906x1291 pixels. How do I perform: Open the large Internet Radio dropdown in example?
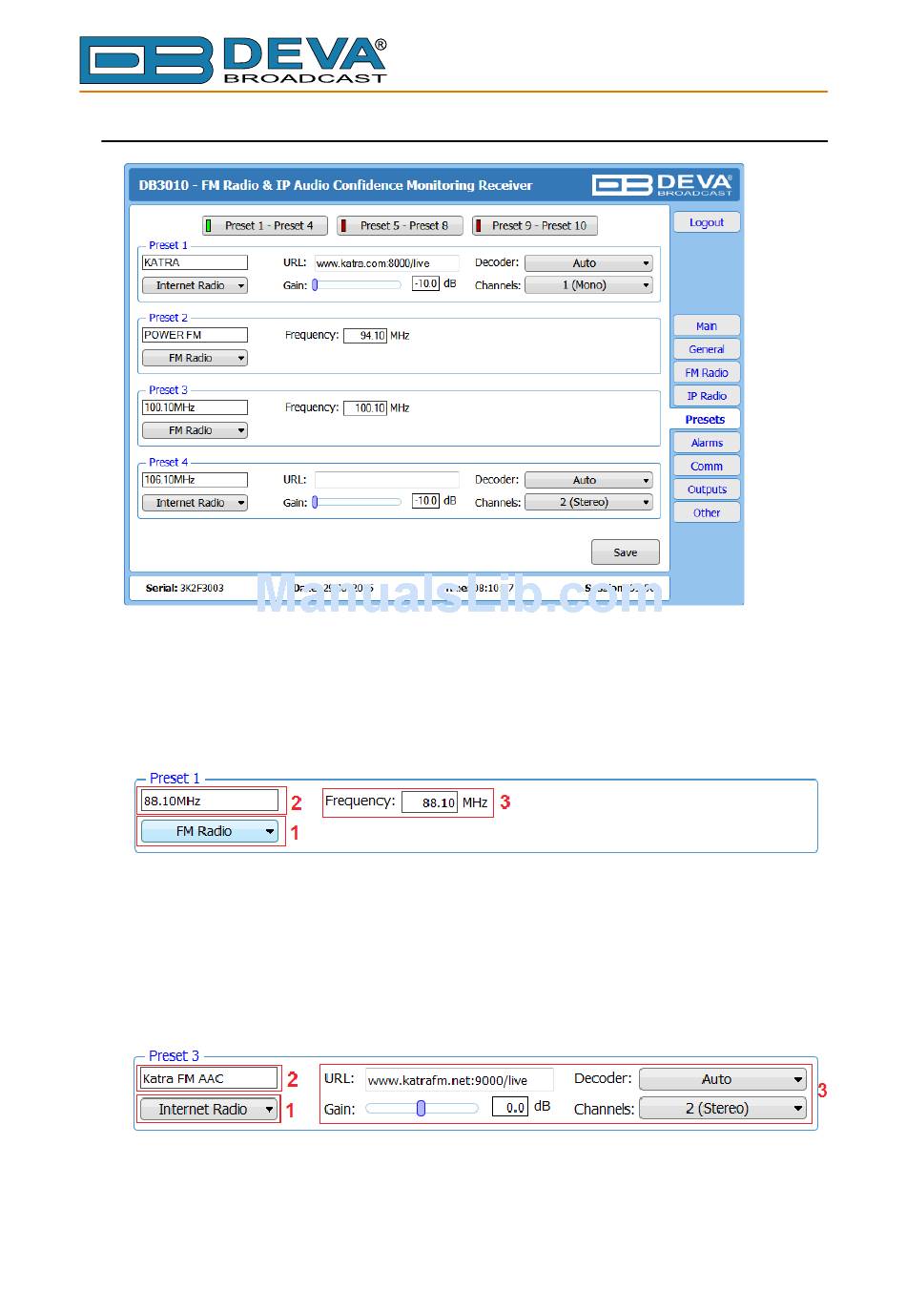(x=209, y=1110)
